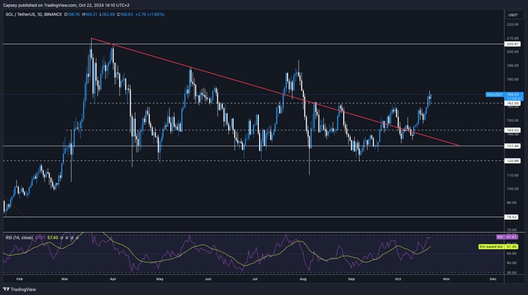
Task: Toggle the third crossed-circle icon in the RSI legend
Action: 72,237
